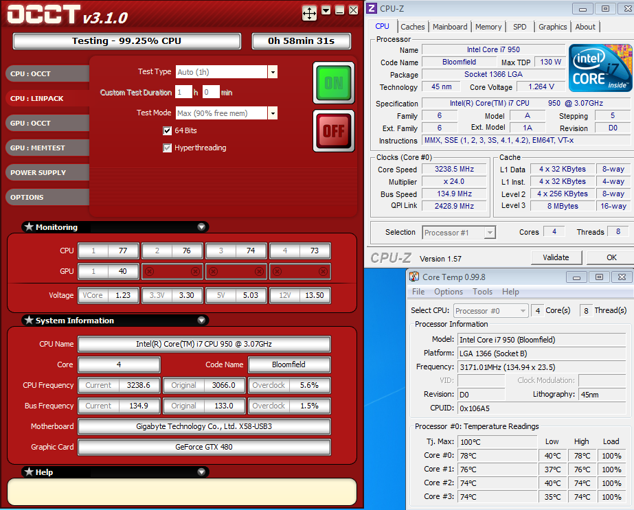
Task: Toggle the 64 Bits checkbox
Action: 167,130
